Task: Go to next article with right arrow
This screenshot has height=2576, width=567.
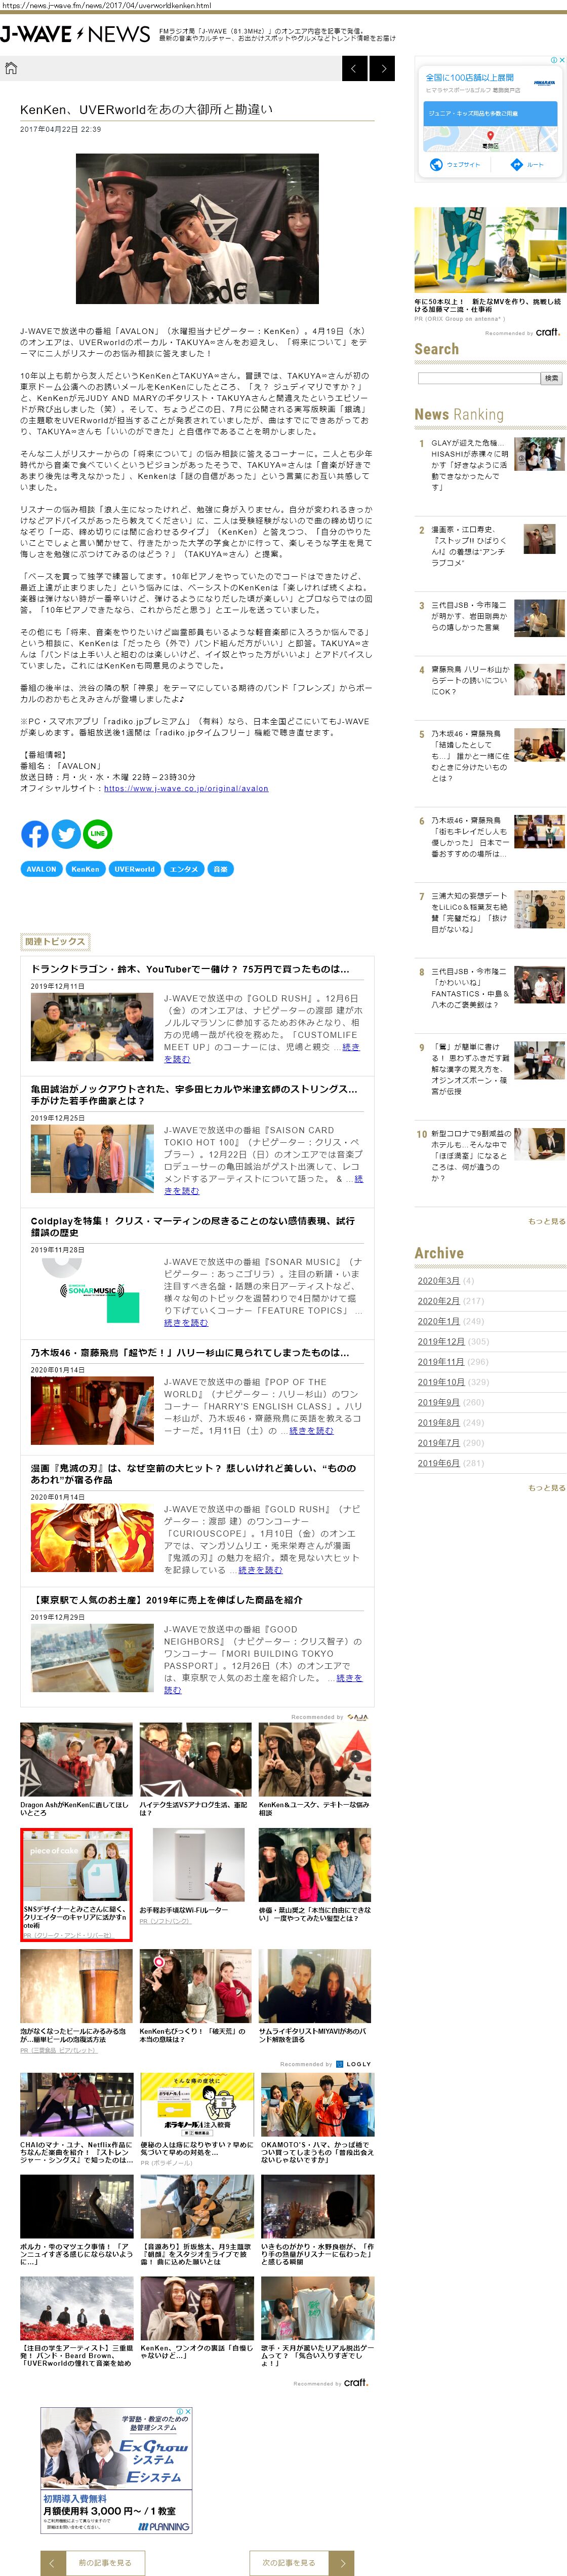Action: (382, 68)
